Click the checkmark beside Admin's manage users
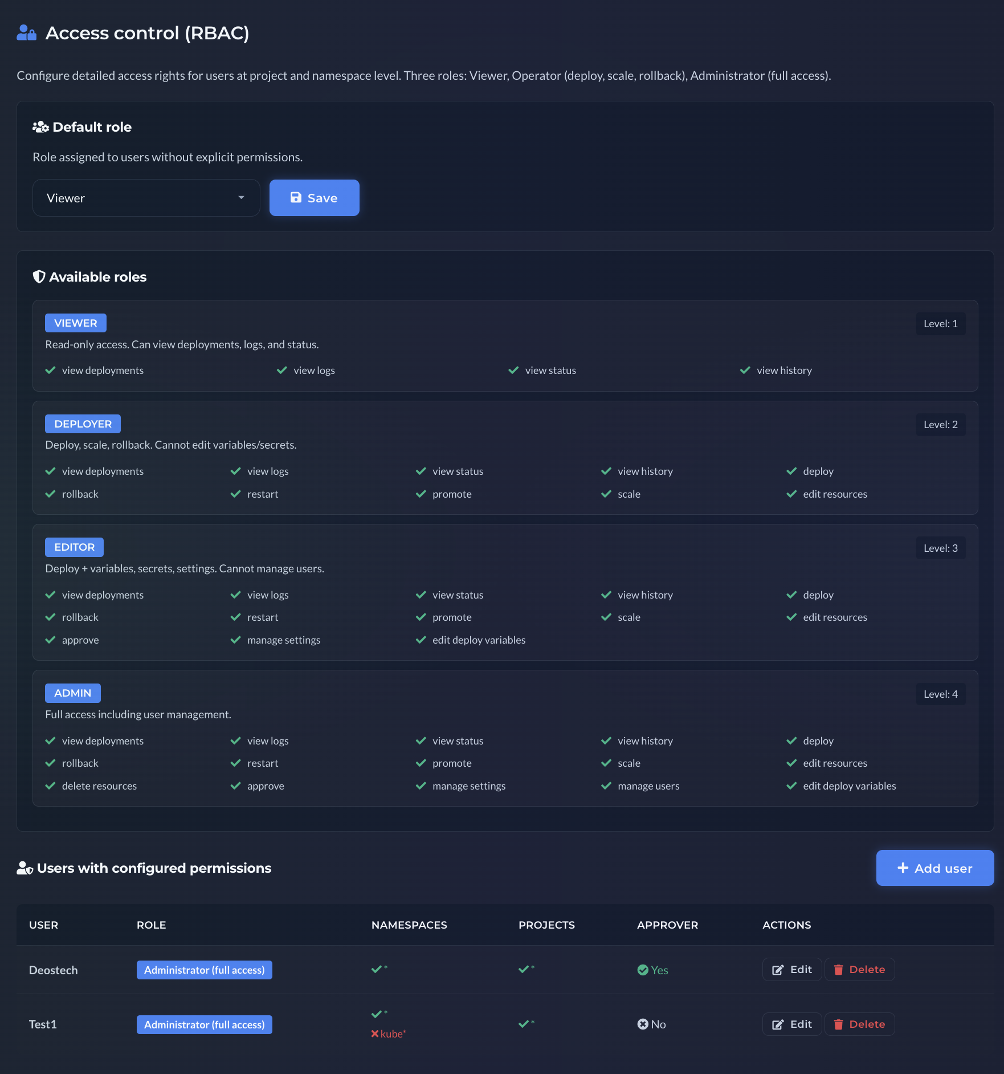The image size is (1004, 1074). (x=606, y=786)
